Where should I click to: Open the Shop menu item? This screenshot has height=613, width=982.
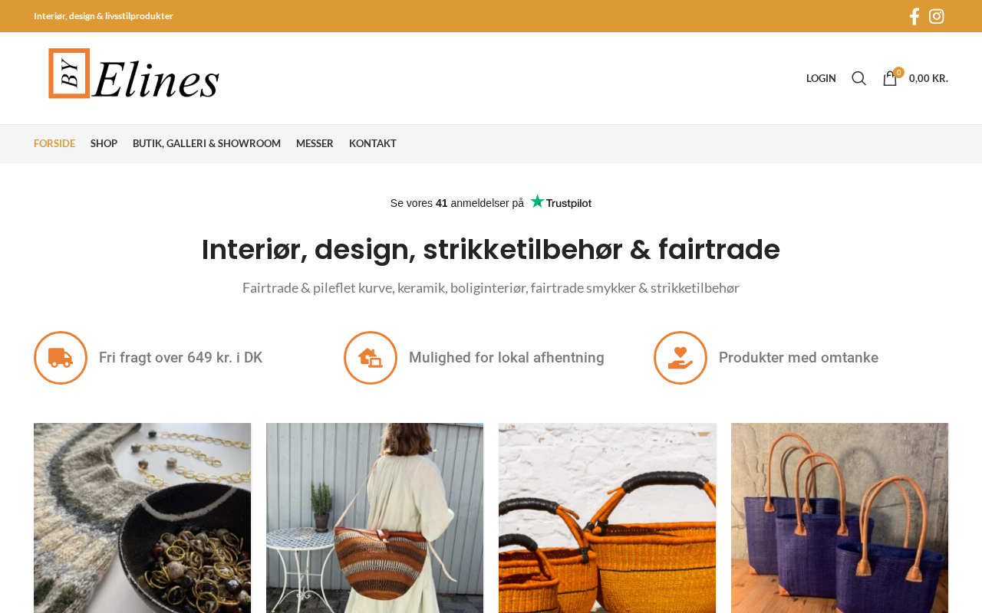click(104, 143)
